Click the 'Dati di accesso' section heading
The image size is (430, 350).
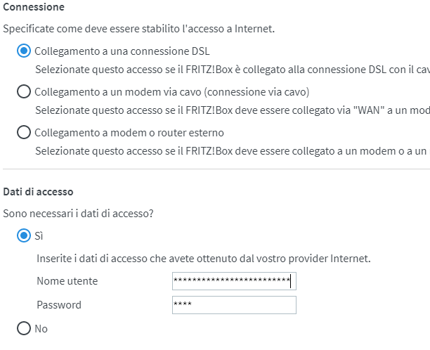pyautogui.click(x=39, y=191)
